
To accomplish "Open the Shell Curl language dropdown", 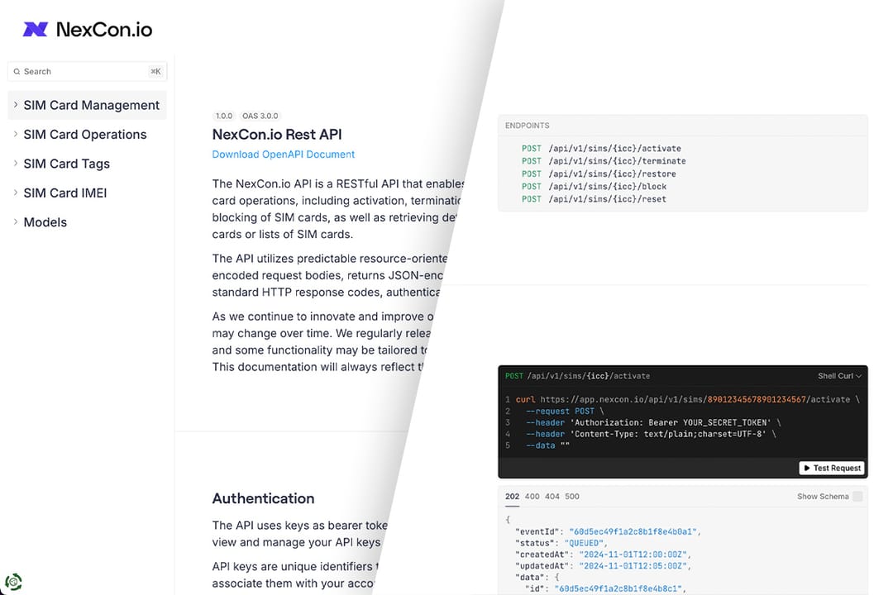I will (x=839, y=376).
